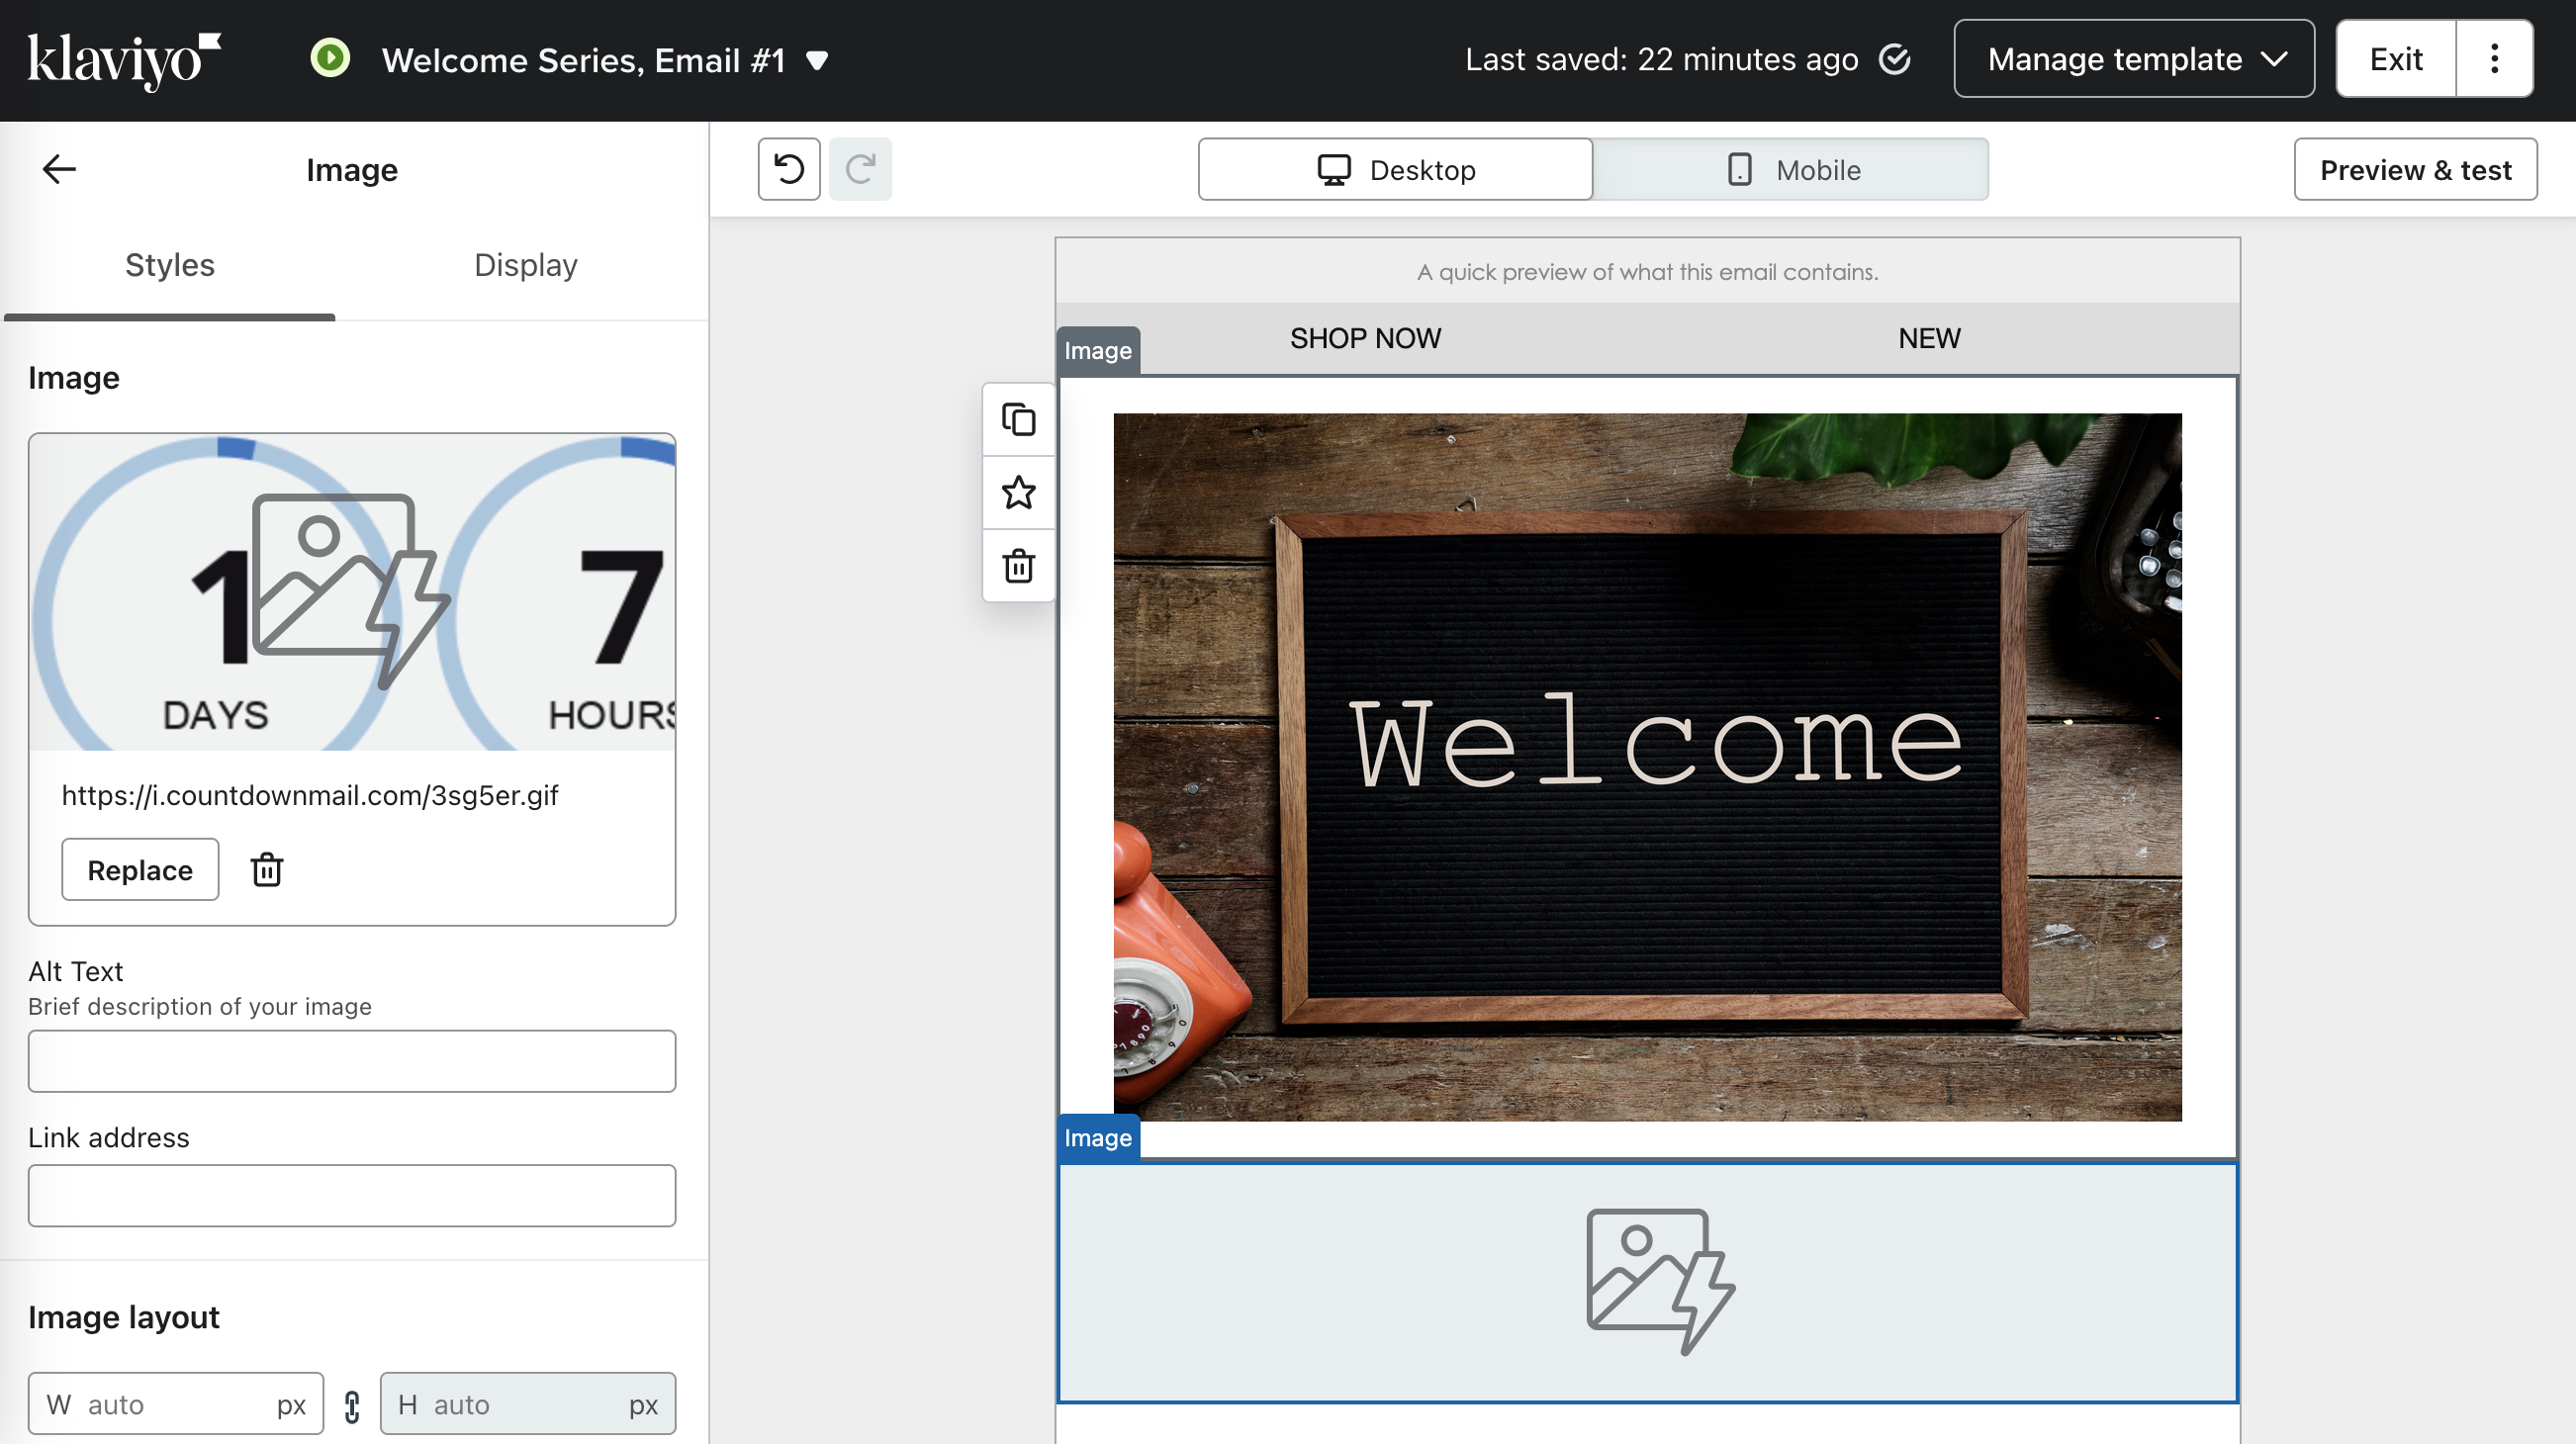Toggle the aspect ratio link lock icon
The image size is (2576, 1444).
pos(352,1406)
